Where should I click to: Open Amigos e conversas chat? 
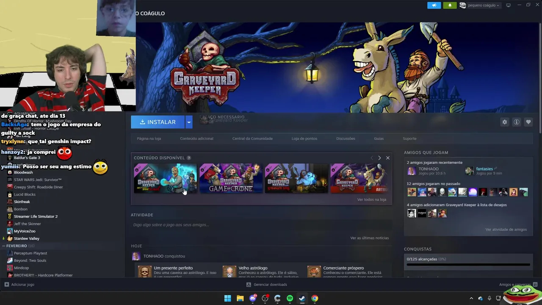pyautogui.click(x=518, y=285)
